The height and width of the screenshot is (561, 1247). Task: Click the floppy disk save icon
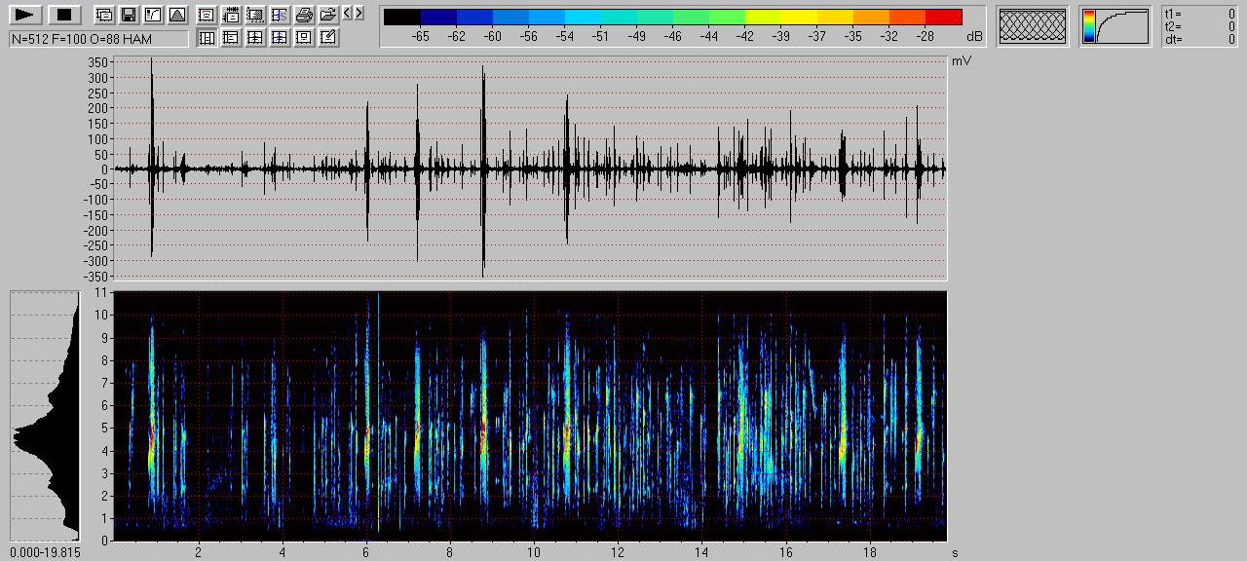(129, 15)
